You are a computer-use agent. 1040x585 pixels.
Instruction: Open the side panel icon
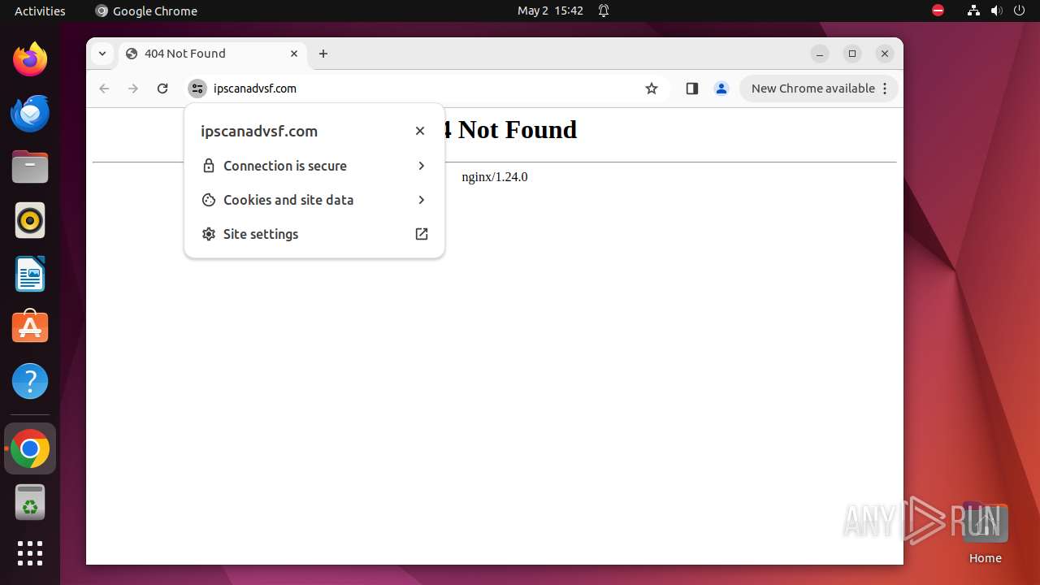point(692,89)
